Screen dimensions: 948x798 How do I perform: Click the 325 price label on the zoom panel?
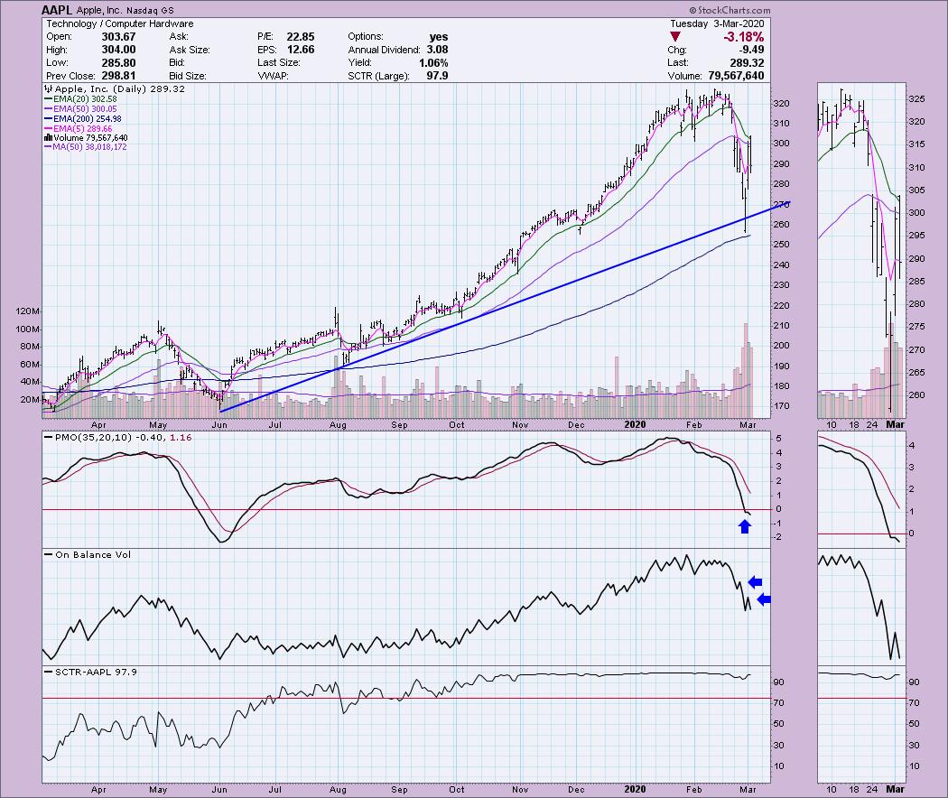(916, 99)
